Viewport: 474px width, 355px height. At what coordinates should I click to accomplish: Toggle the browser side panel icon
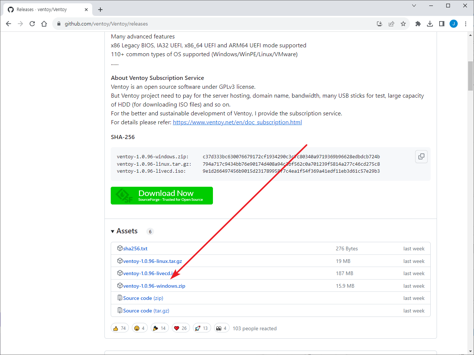click(442, 24)
